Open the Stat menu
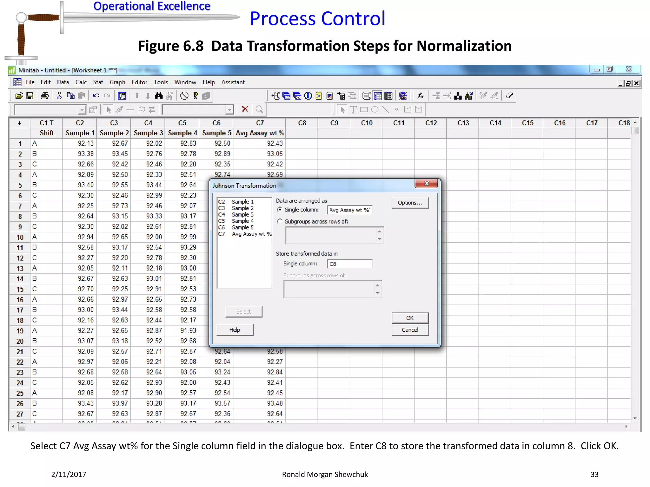Screen dimensions: 650x487 (x=98, y=82)
